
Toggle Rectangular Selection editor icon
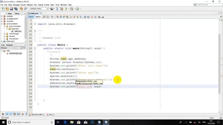coord(70,17)
